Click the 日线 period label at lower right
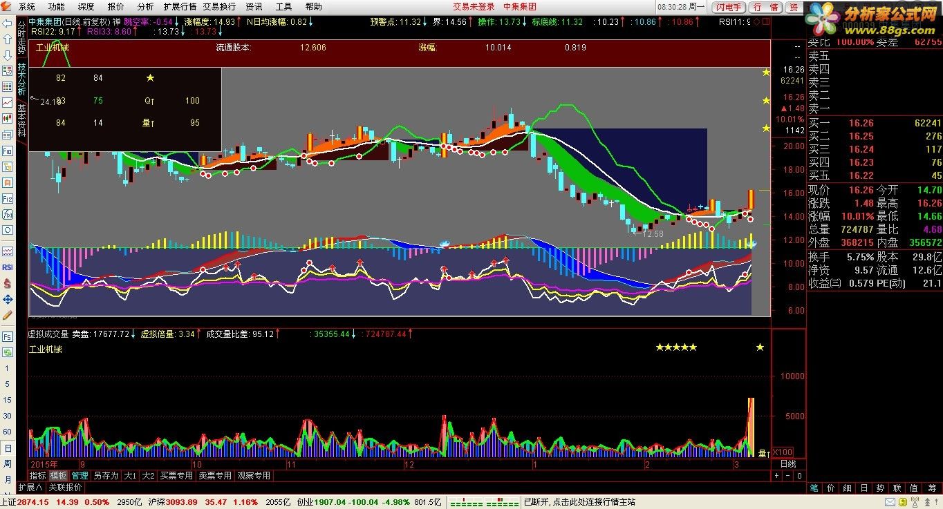This screenshot has height=509, width=943. (x=787, y=464)
